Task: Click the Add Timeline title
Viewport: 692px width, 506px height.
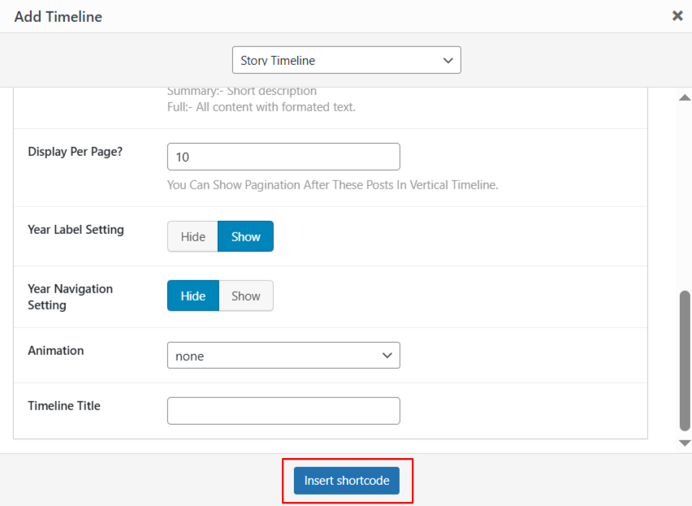Action: click(x=58, y=16)
